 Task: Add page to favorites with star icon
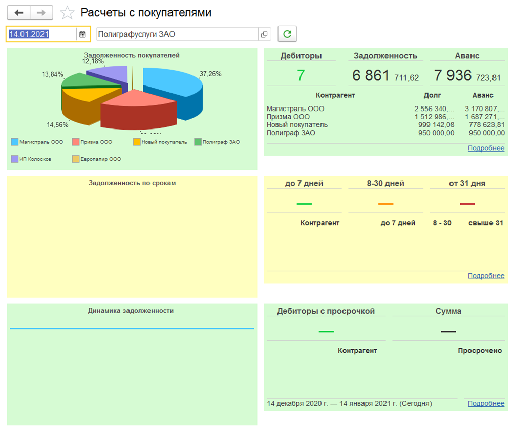[67, 13]
